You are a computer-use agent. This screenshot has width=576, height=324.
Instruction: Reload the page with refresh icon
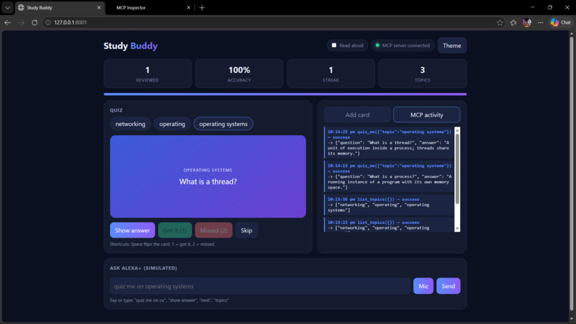click(34, 22)
